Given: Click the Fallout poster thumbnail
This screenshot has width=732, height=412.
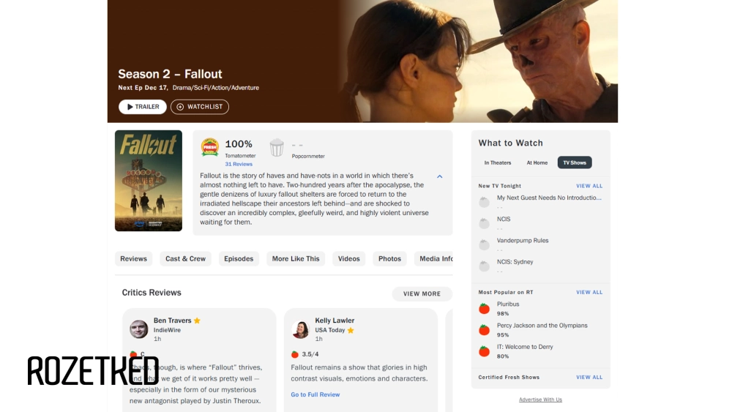Looking at the screenshot, I should 149,181.
